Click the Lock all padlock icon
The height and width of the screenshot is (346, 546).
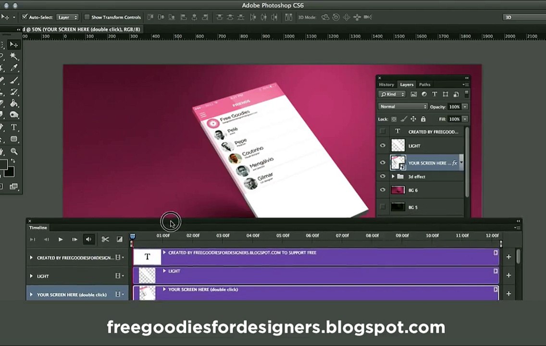(x=423, y=119)
